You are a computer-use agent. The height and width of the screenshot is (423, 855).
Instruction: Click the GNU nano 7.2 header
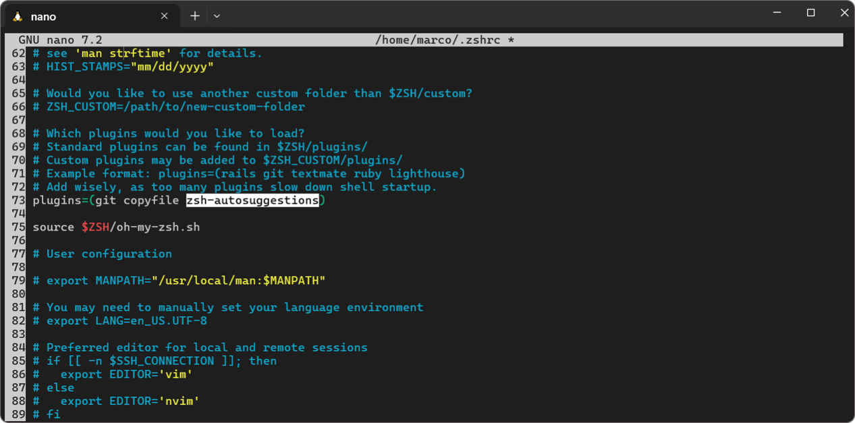(60, 40)
